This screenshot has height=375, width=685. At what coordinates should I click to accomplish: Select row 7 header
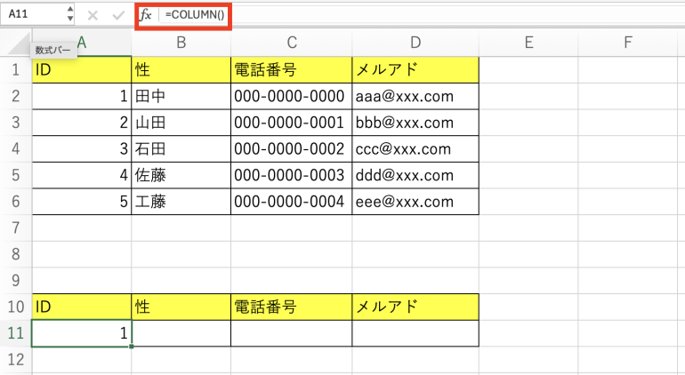tap(16, 227)
